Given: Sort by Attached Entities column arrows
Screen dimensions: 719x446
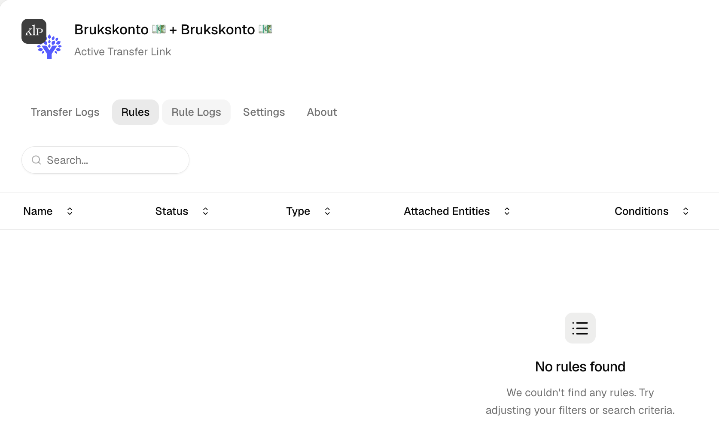Looking at the screenshot, I should (x=507, y=211).
